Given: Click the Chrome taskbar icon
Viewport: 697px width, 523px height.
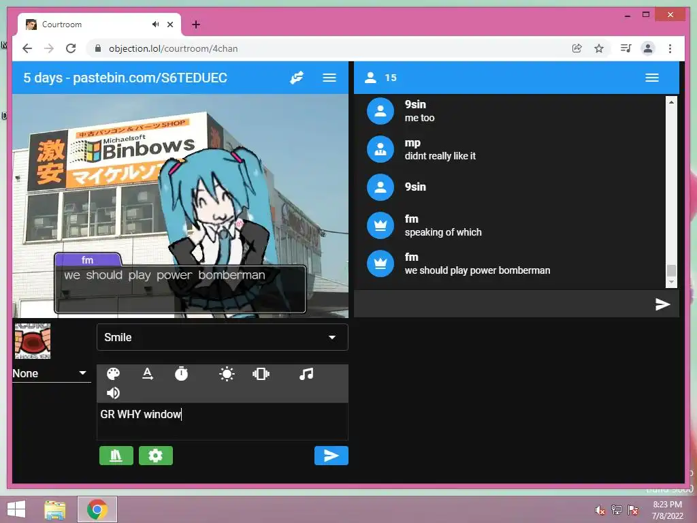Looking at the screenshot, I should click(97, 509).
